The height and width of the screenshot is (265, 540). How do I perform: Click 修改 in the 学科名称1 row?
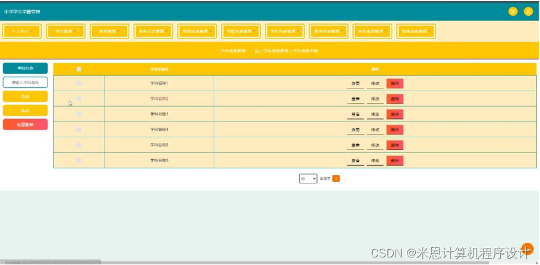point(375,83)
